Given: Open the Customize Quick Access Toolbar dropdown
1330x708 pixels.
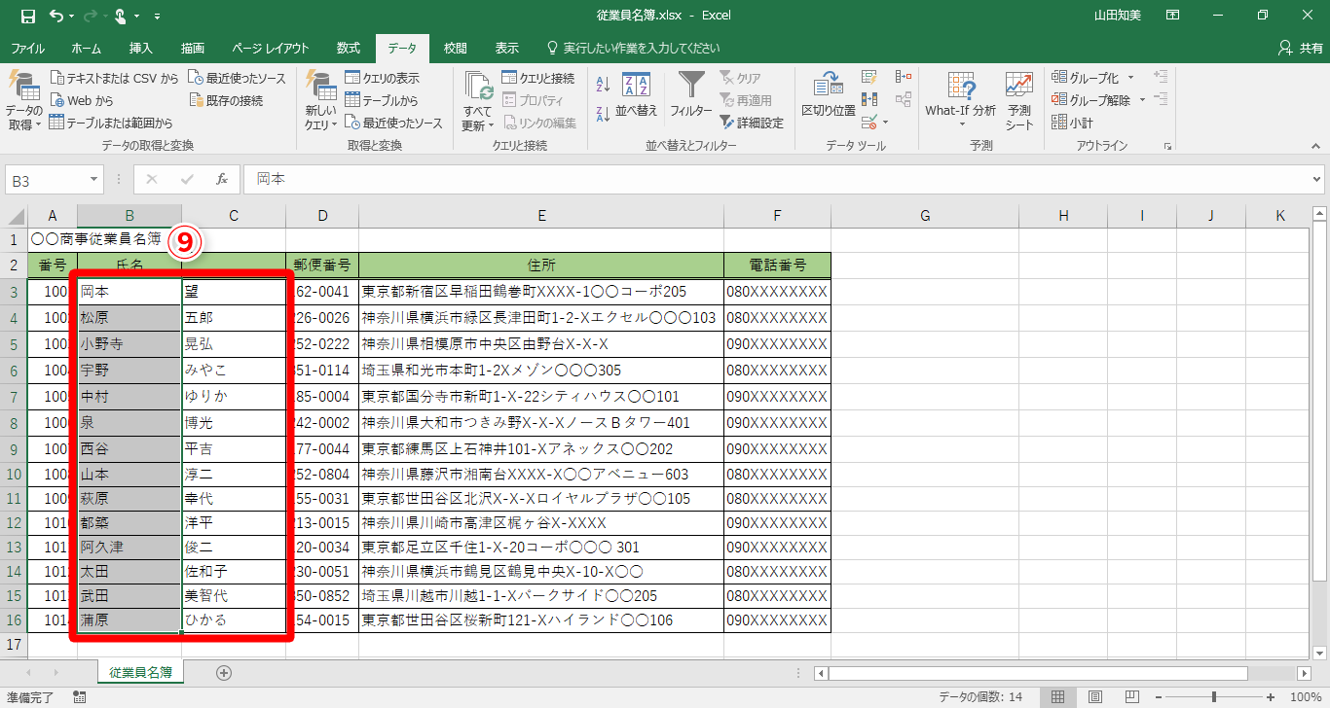Looking at the screenshot, I should coord(157,17).
